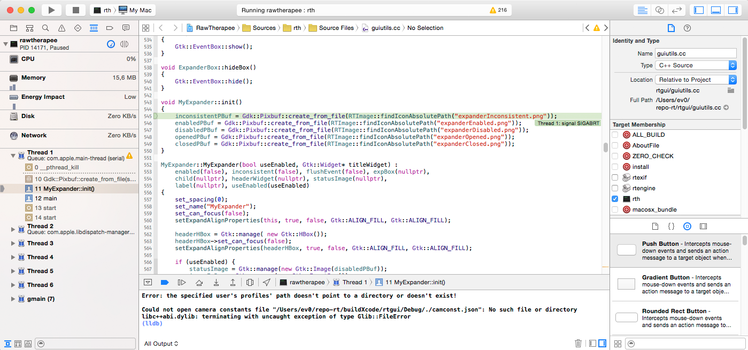
Task: Click RawTherapee in the jump bar
Action: 211,28
